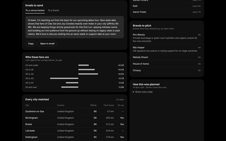This screenshot has width=226, height=141.
Task: Click the '23 cities' count label
Action: 120,100
